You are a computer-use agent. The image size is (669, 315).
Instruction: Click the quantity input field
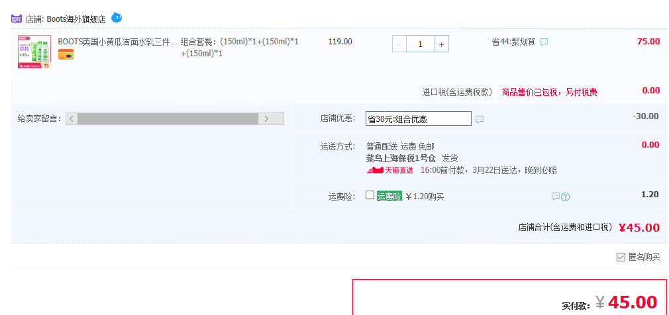[x=421, y=44]
